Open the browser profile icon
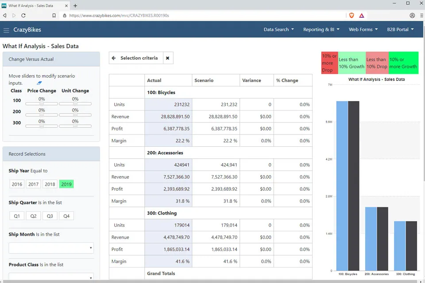 pyautogui.click(x=412, y=15)
